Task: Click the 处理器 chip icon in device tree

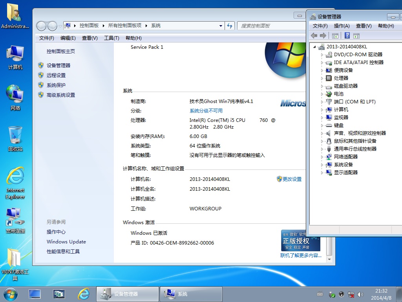Action: (329, 78)
